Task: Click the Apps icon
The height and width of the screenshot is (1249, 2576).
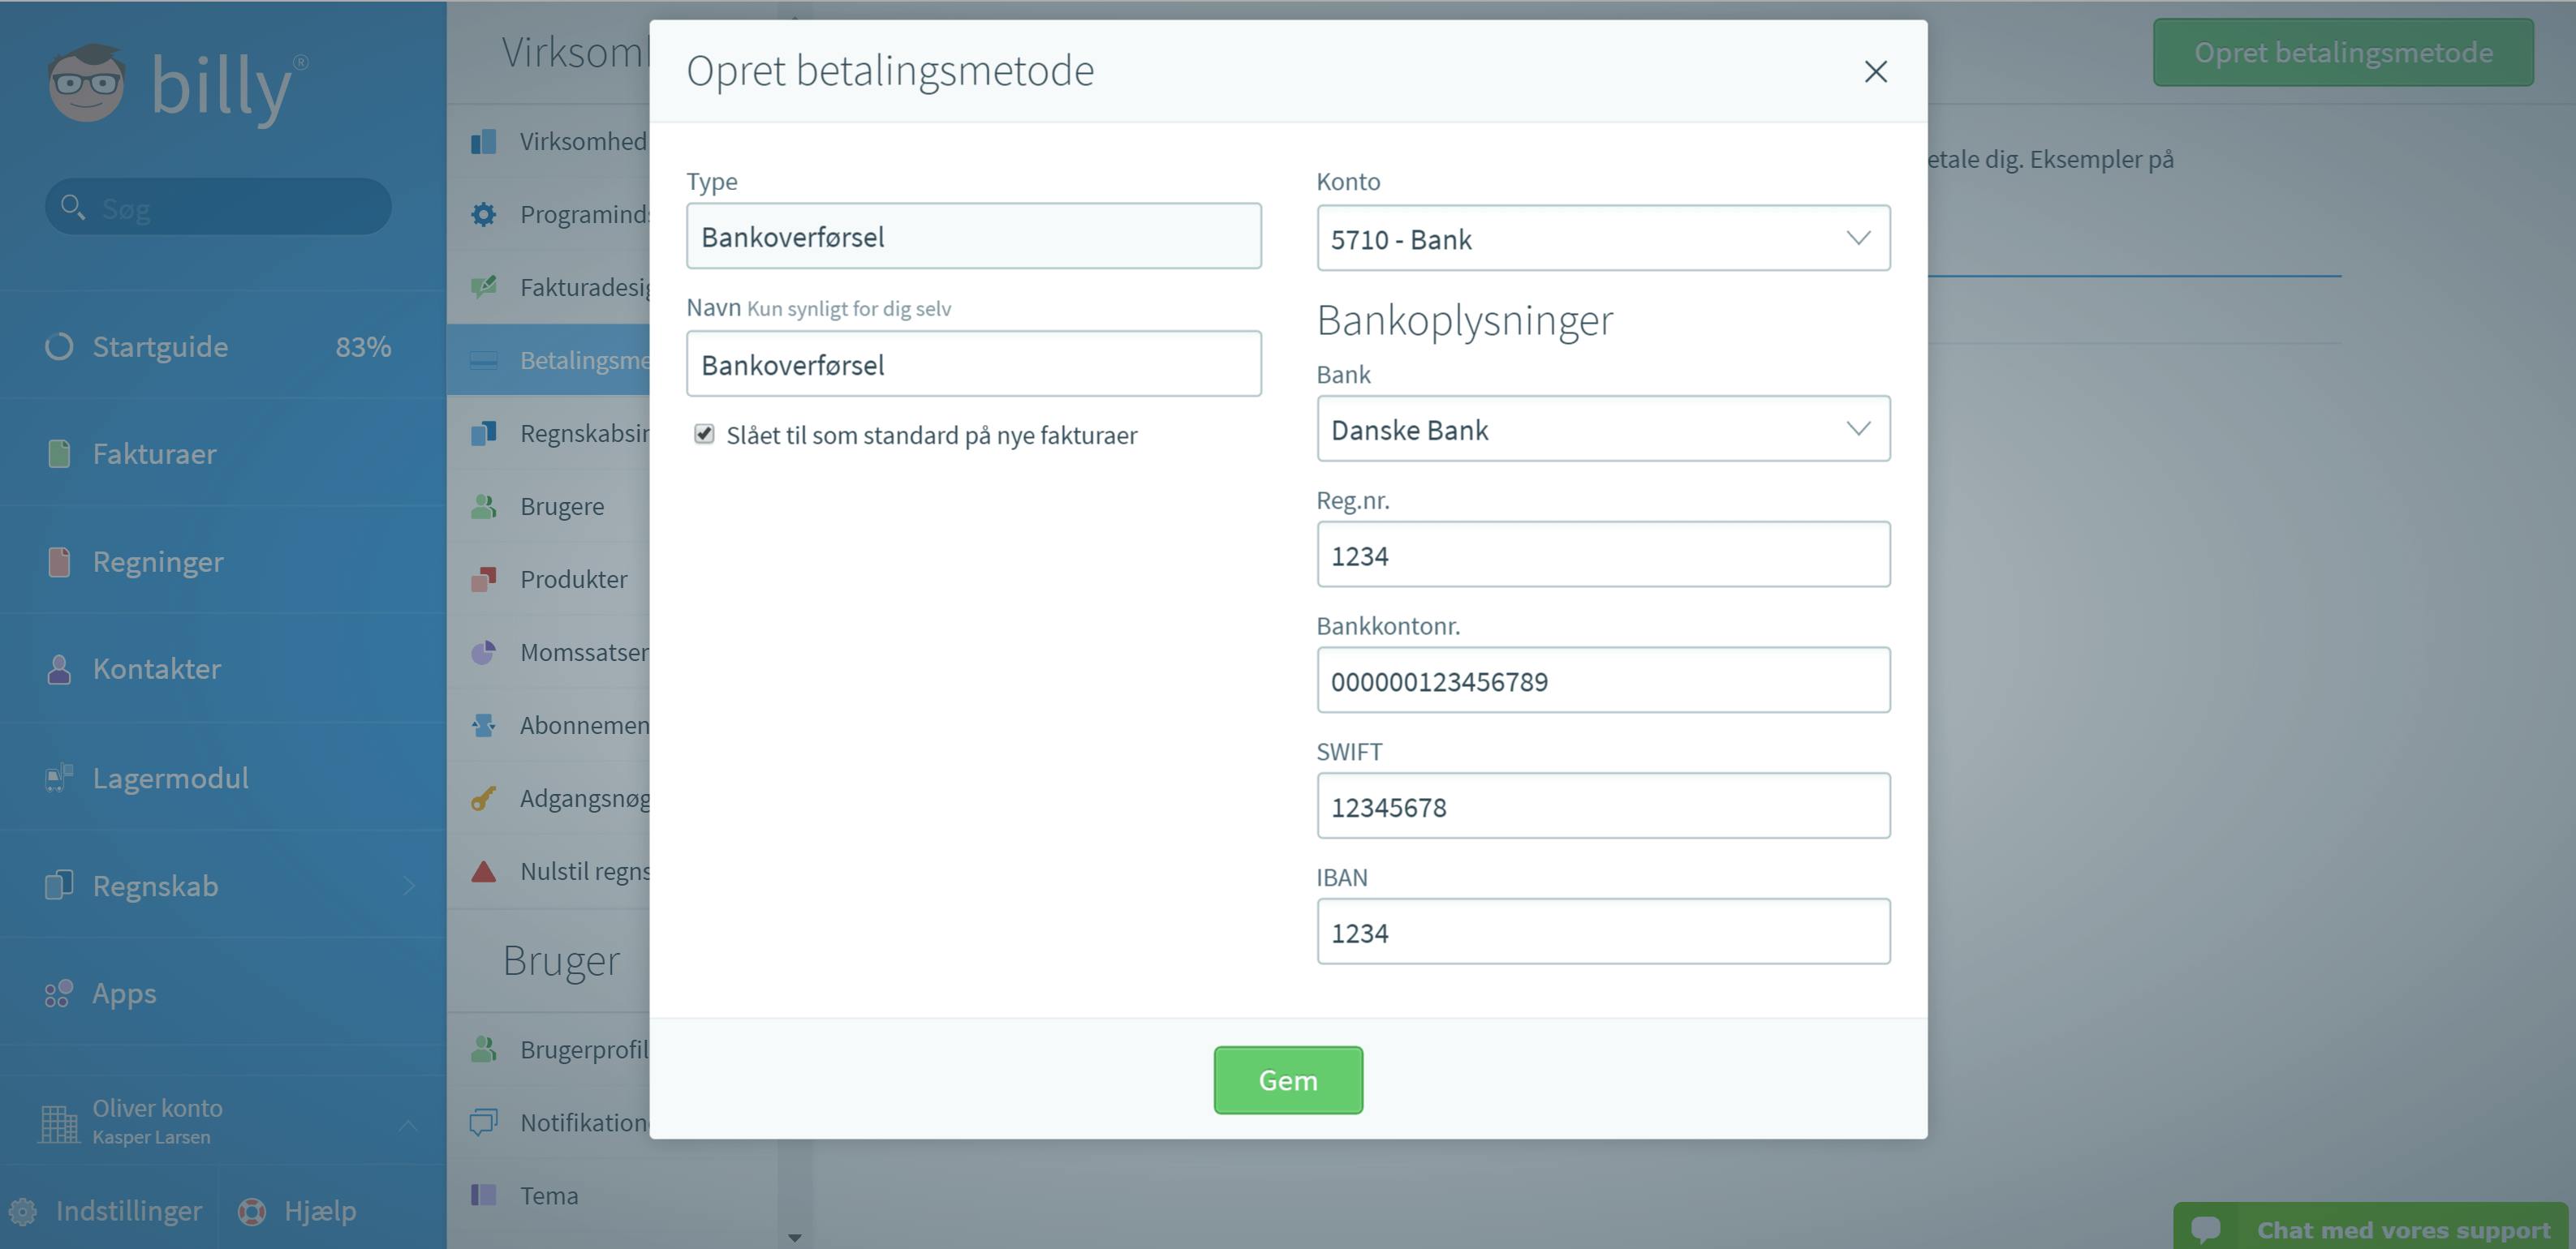Action: pos(59,994)
